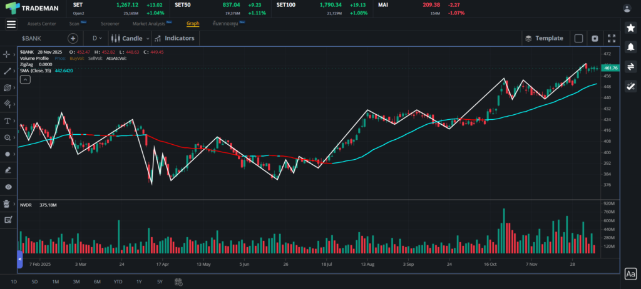Expand the pitchfork tool options arrow
Screen dimensions: 641x289
pos(14,104)
